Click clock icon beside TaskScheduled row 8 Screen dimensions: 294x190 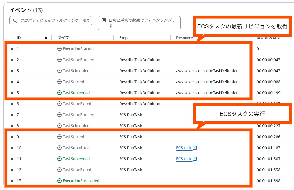pos(59,126)
